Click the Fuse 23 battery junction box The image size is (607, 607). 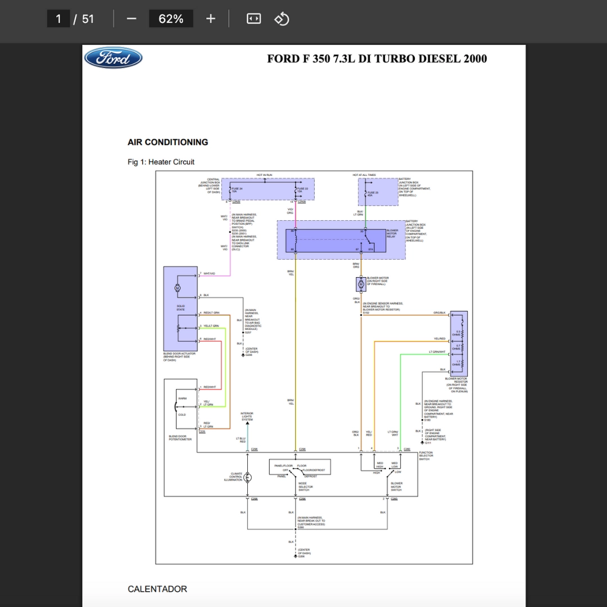(378, 192)
